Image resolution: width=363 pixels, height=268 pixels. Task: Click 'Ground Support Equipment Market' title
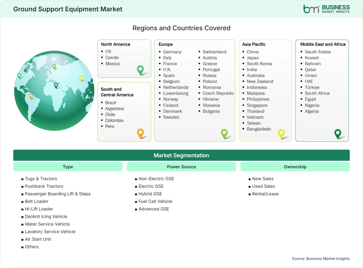tap(68, 9)
